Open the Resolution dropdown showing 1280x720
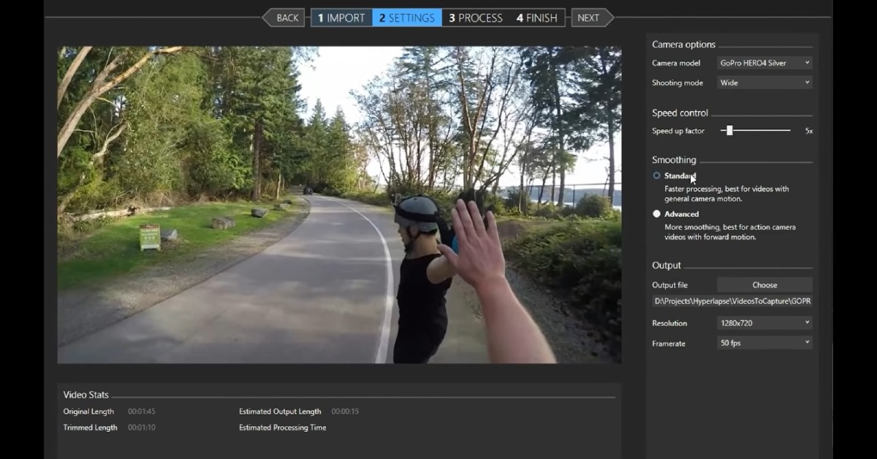Image resolution: width=877 pixels, height=459 pixels. coord(764,322)
